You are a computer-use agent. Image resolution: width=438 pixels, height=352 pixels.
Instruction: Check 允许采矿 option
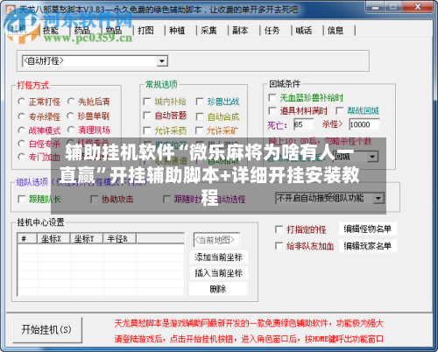(199, 130)
